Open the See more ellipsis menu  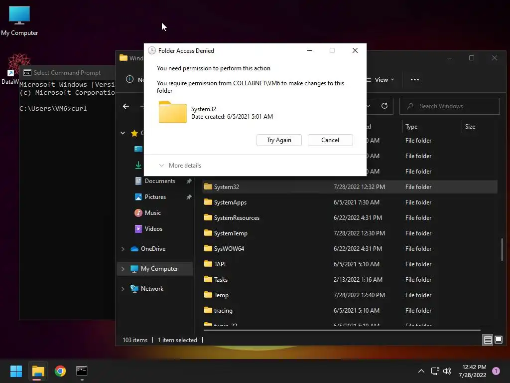coord(415,80)
